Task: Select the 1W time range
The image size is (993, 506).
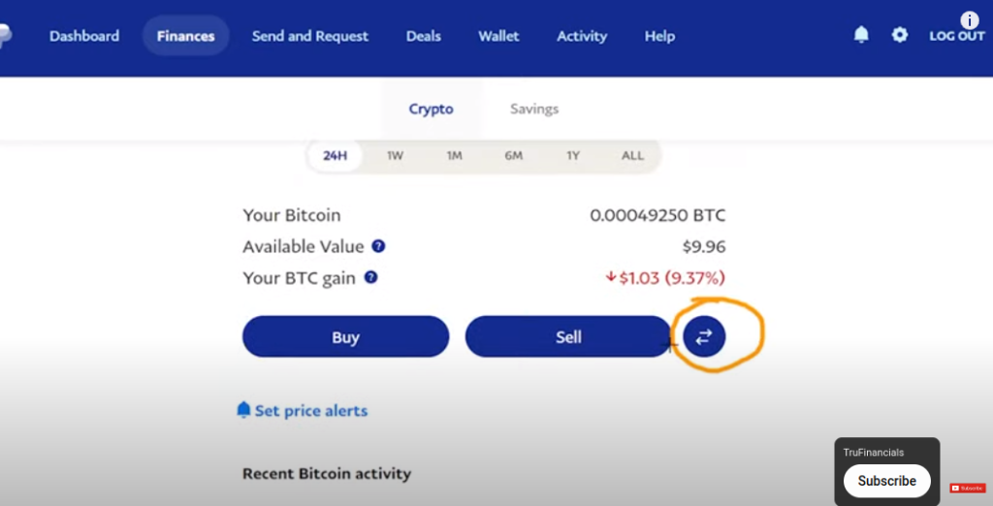Action: tap(396, 156)
